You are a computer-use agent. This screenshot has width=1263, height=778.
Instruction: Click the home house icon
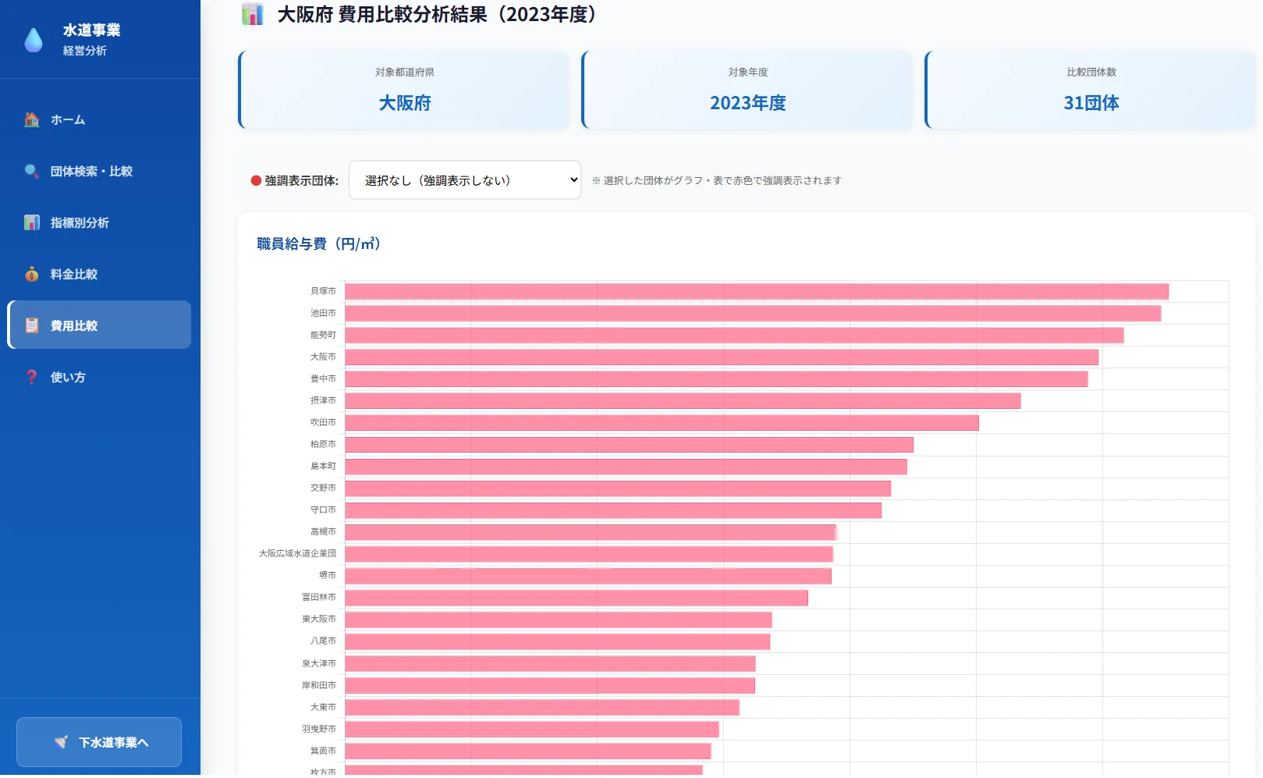point(32,119)
